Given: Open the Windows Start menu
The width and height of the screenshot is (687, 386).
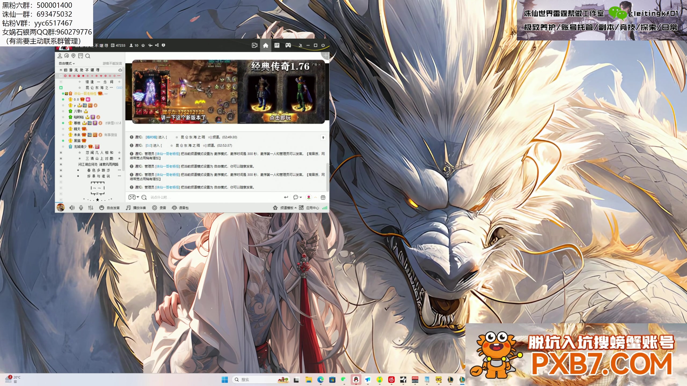Looking at the screenshot, I should coord(225,380).
